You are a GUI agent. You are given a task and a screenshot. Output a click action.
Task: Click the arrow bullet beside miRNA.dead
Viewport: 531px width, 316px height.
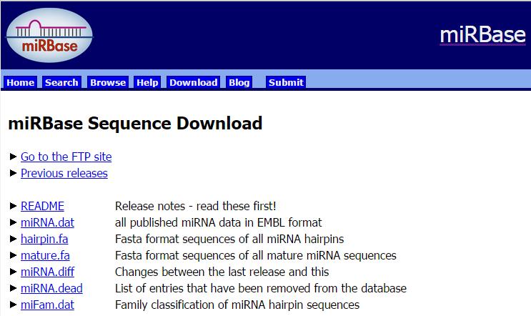(x=14, y=288)
